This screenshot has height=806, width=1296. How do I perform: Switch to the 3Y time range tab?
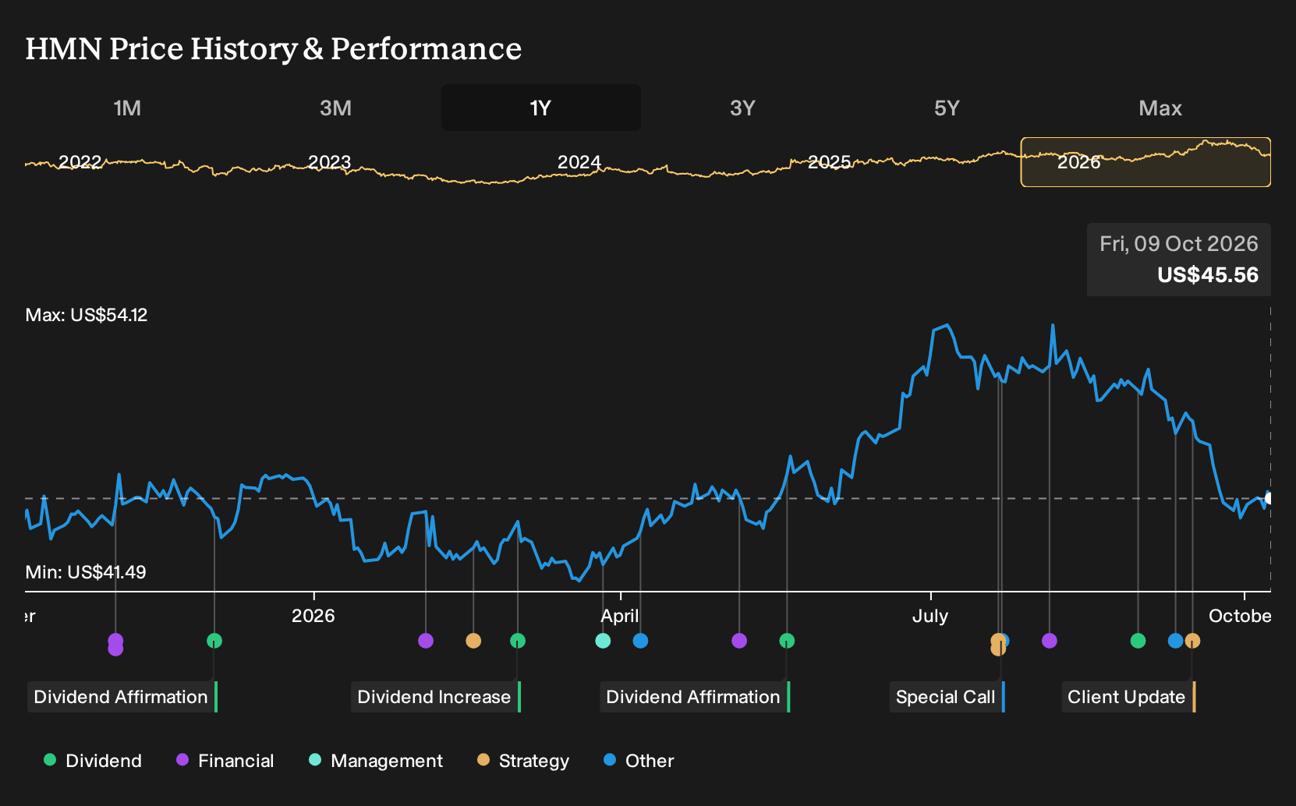[x=742, y=108]
